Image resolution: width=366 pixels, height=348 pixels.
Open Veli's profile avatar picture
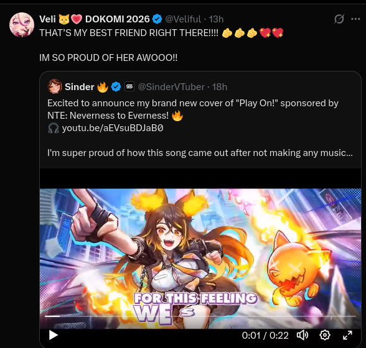22,25
